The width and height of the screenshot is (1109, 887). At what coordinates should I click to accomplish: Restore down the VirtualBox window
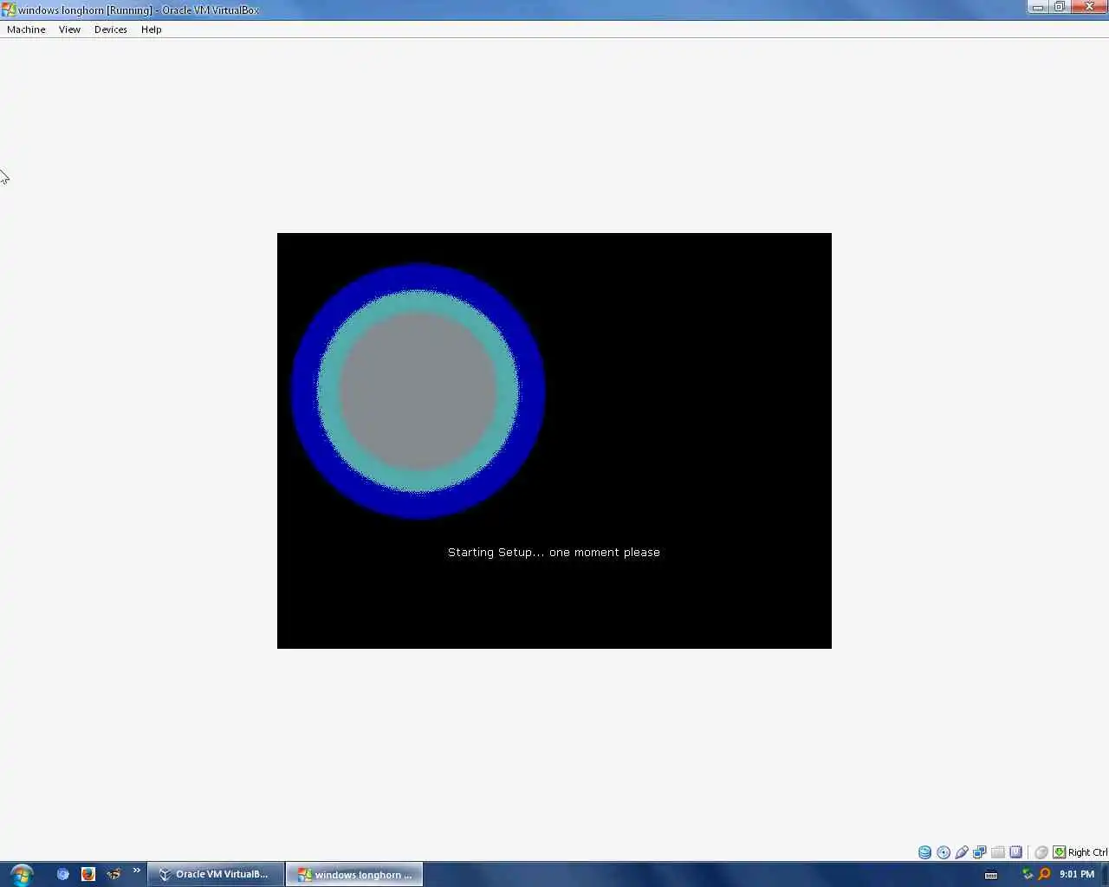1059,7
